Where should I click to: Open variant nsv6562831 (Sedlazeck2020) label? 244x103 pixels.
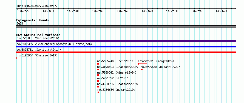(38, 38)
